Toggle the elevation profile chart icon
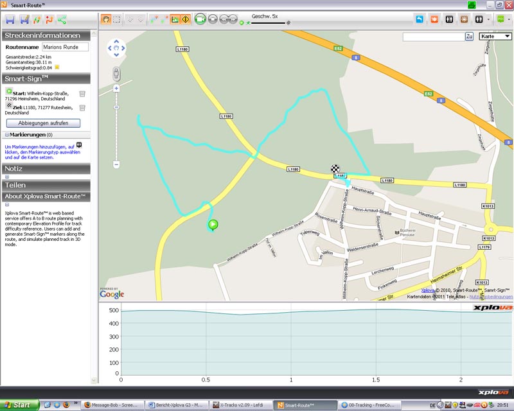The height and width of the screenshot is (411, 514). (175, 20)
